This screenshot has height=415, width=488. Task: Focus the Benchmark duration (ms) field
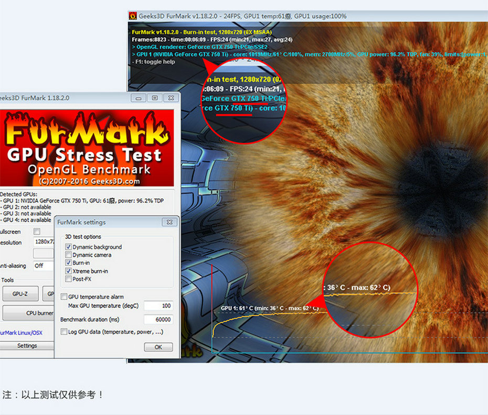coord(158,320)
